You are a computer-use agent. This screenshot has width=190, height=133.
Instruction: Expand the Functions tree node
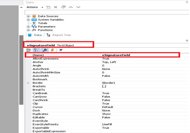(28, 30)
